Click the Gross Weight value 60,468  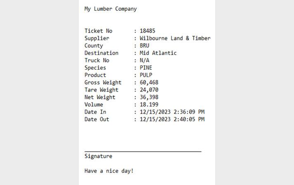[x=149, y=82]
